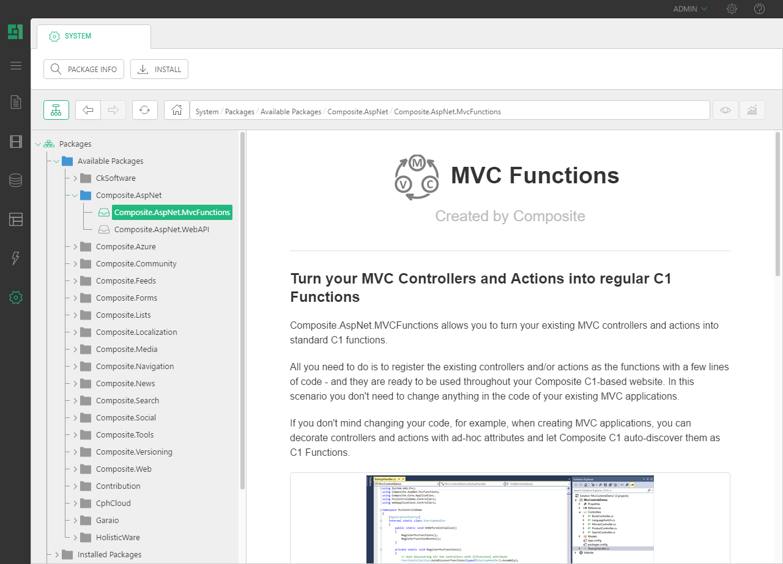
Task: Select Composite.AspNet.WebAPI in the tree
Action: click(161, 230)
